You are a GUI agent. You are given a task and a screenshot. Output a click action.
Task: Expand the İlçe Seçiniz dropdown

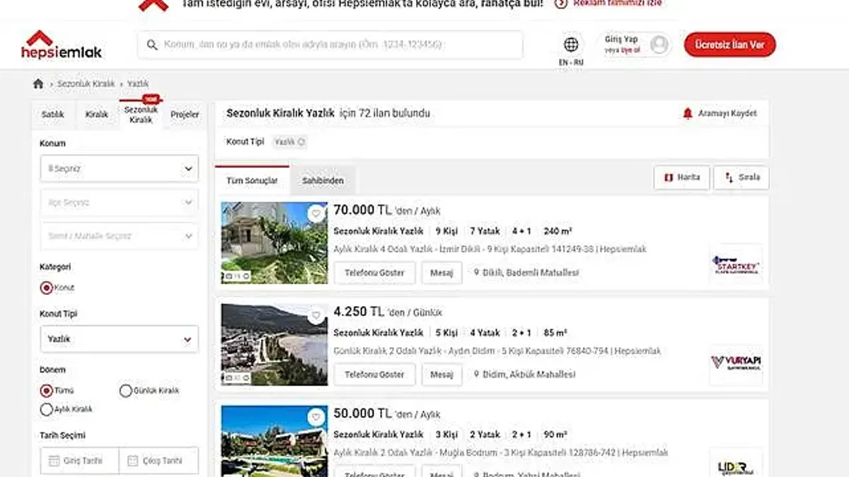point(119,203)
